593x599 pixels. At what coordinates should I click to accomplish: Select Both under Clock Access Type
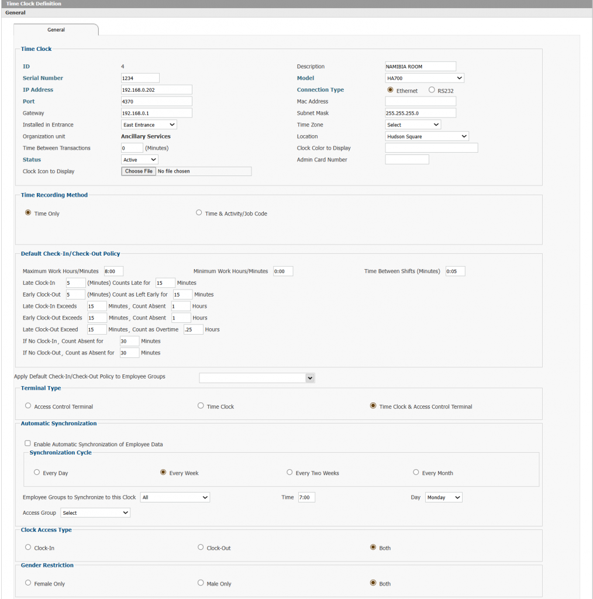pyautogui.click(x=373, y=547)
